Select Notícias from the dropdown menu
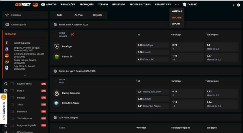243x133 pixels. point(177,11)
